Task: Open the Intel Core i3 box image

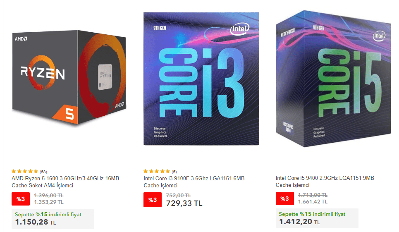Action: [x=201, y=79]
